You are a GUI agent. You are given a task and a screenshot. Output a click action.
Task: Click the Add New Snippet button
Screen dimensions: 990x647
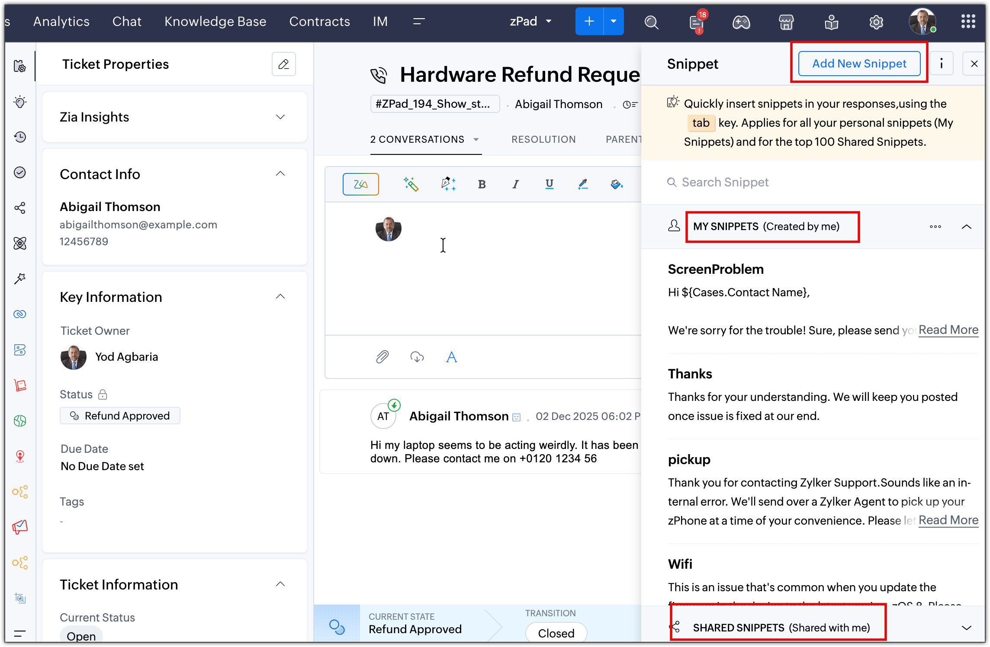coord(859,64)
